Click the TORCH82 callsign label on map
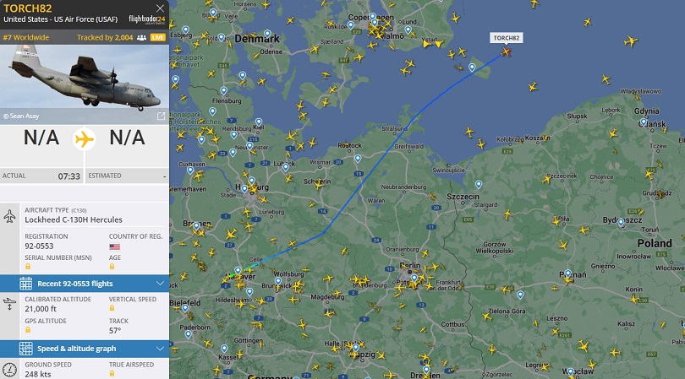The image size is (685, 379). pyautogui.click(x=506, y=38)
